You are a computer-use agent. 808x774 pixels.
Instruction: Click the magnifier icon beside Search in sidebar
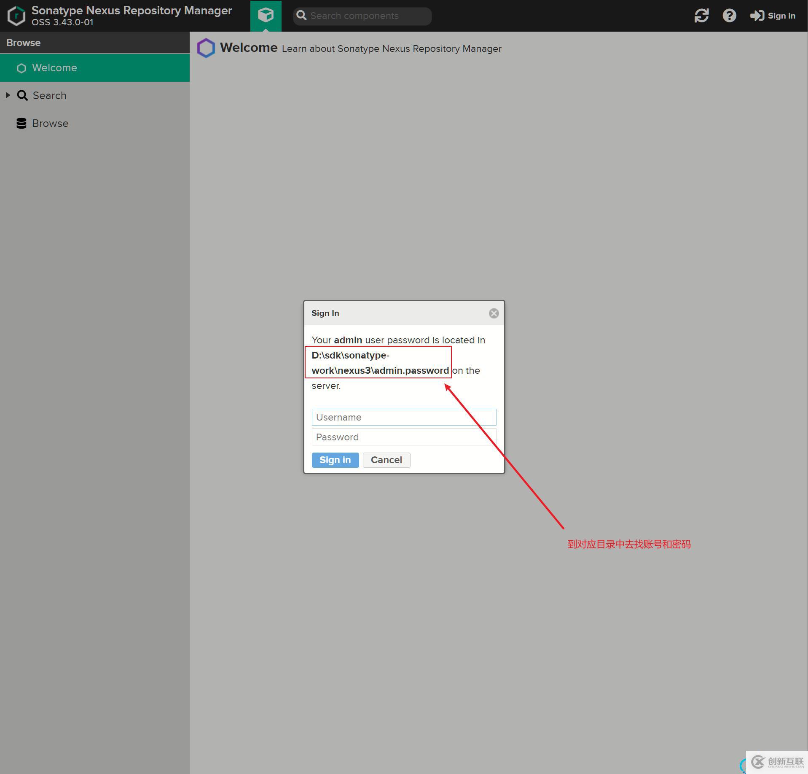click(x=22, y=95)
